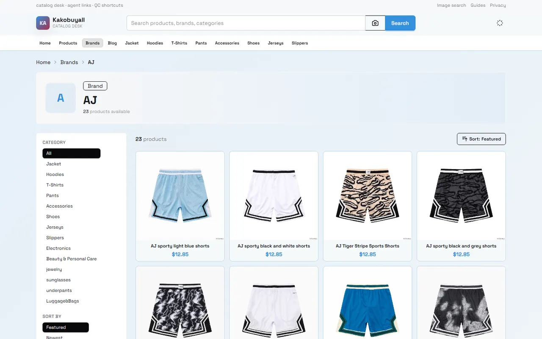Go to Jerseys in top navigation
The image size is (542, 339).
point(276,43)
